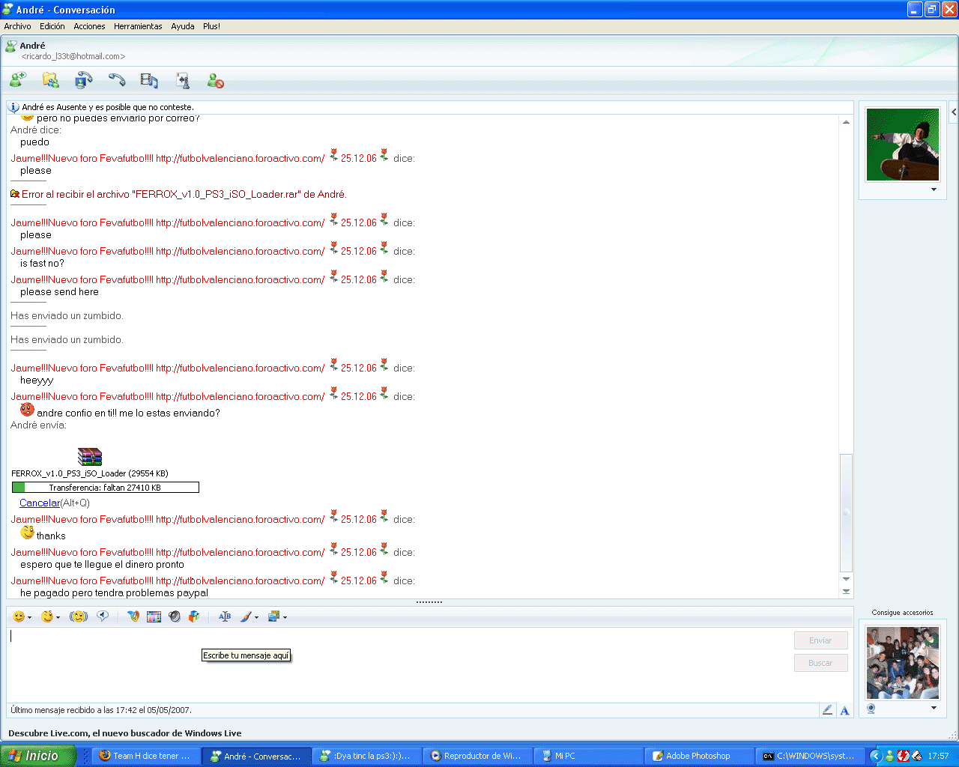
Task: Start a video call with webcam icon
Action: click(84, 79)
